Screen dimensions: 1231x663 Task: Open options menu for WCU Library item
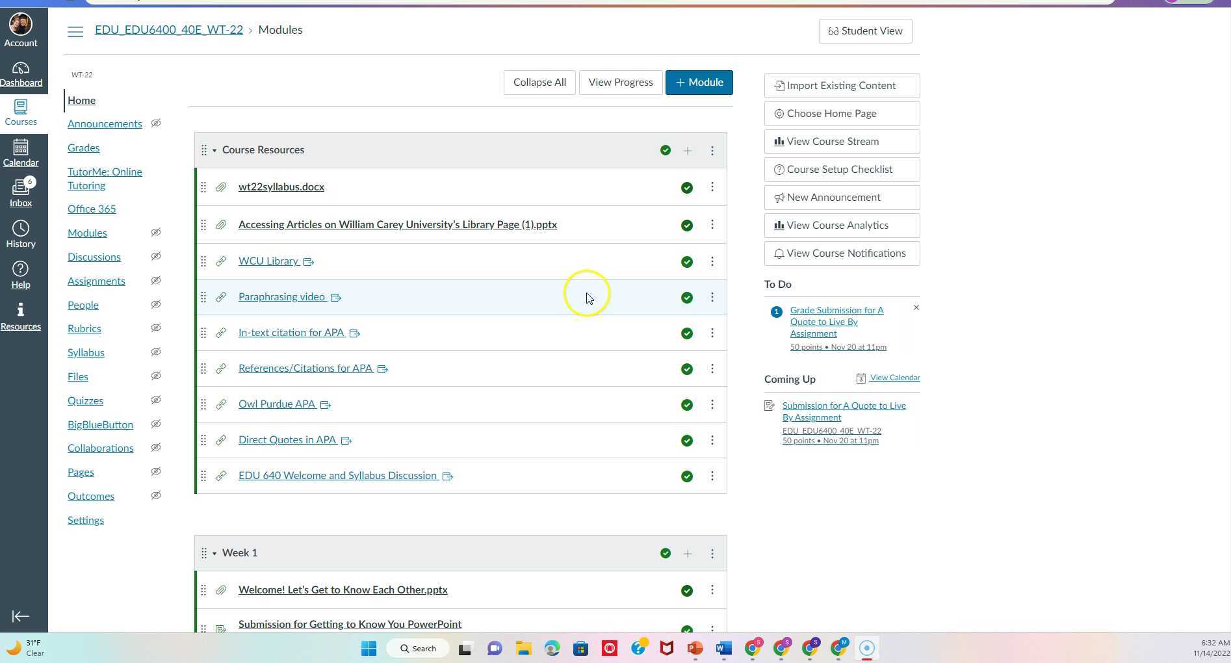point(712,261)
